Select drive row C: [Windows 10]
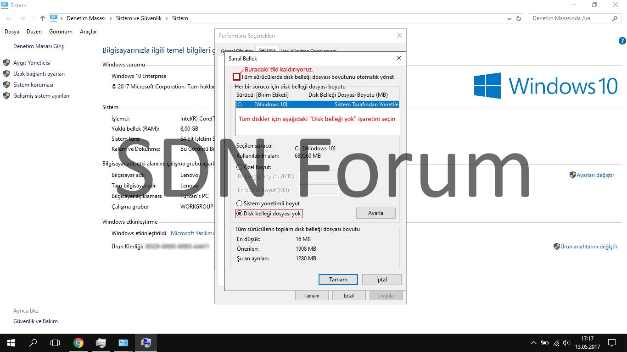The height and width of the screenshot is (352, 627). (x=317, y=104)
